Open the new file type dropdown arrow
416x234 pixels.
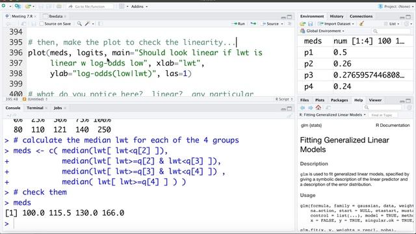(x=10, y=6)
